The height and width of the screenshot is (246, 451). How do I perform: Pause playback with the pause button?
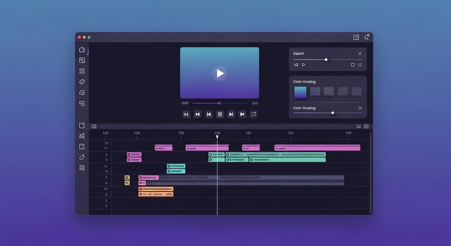click(x=220, y=114)
